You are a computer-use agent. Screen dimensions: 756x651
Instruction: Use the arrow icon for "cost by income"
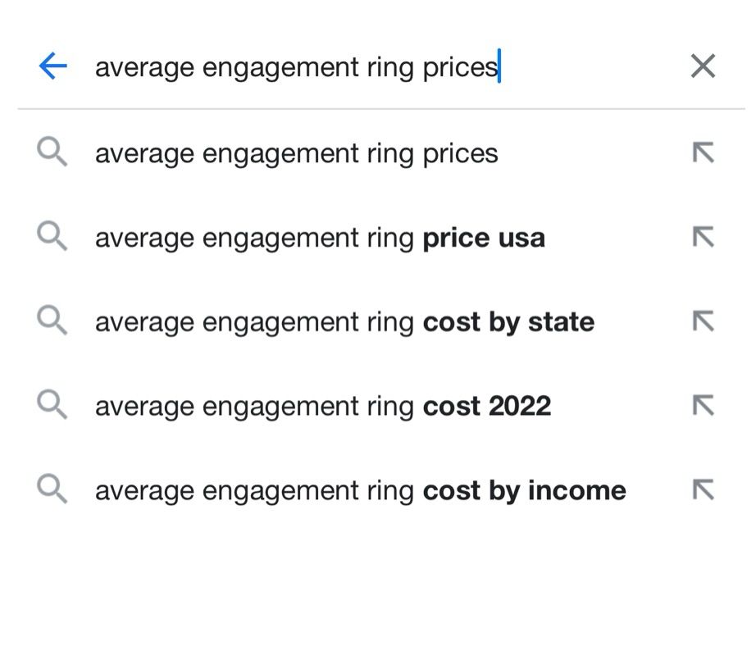(703, 489)
